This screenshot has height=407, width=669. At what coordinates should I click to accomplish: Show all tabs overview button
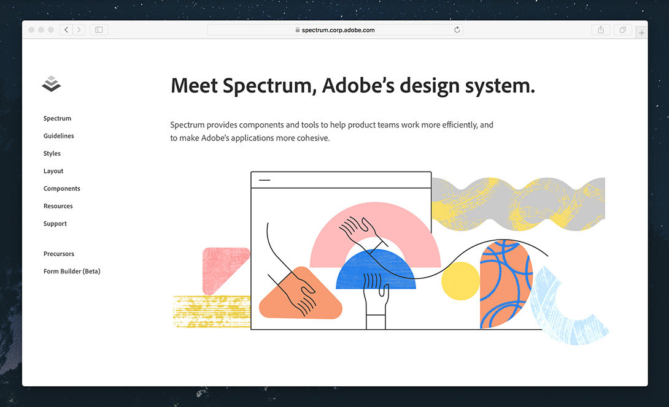622,30
